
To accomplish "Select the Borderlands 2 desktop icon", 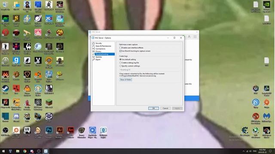I will click(60, 35).
